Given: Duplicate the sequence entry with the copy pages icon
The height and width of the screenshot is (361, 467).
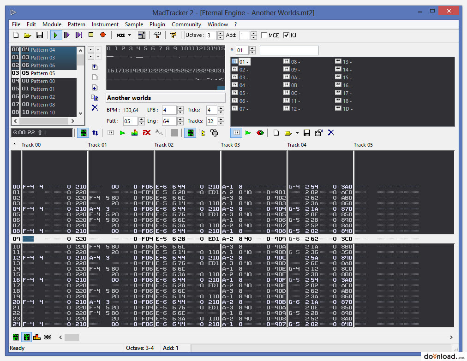Looking at the screenshot, I should [x=95, y=98].
